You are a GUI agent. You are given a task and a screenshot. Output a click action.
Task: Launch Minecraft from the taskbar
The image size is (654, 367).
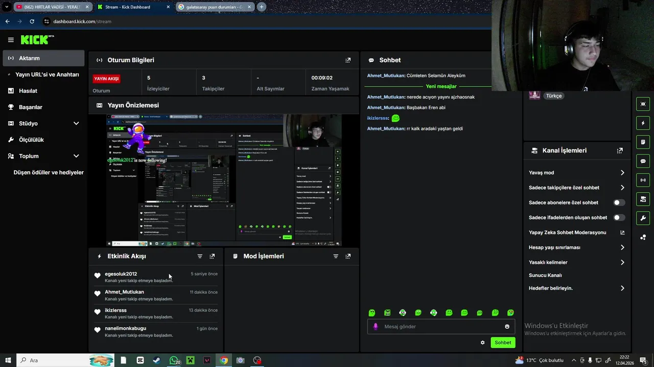click(x=190, y=360)
